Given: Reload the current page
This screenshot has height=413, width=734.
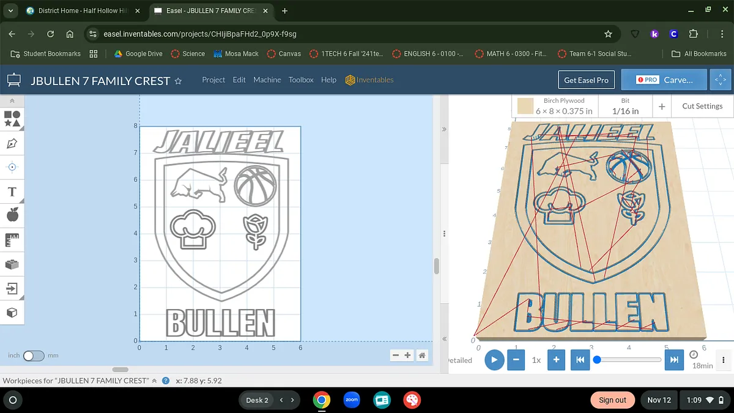Looking at the screenshot, I should tap(51, 34).
